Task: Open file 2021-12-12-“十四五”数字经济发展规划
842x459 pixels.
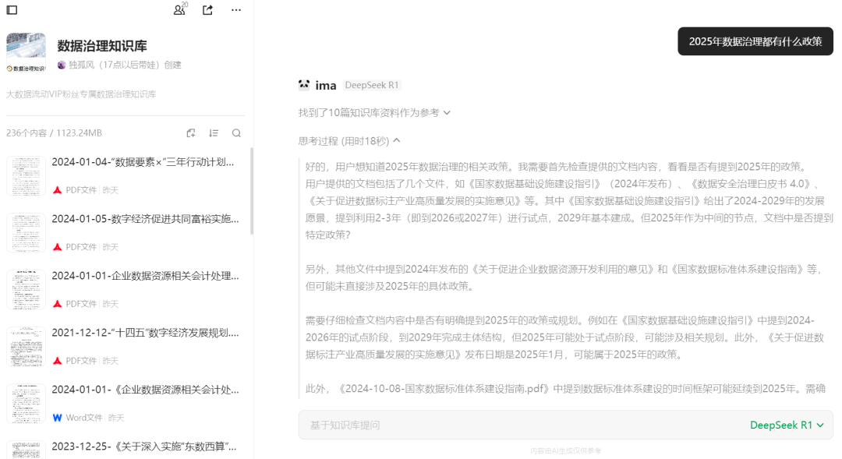Action: [146, 333]
